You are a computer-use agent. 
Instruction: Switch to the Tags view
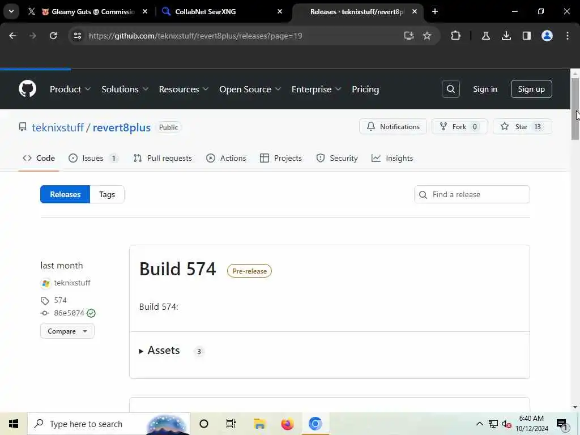pos(107,194)
